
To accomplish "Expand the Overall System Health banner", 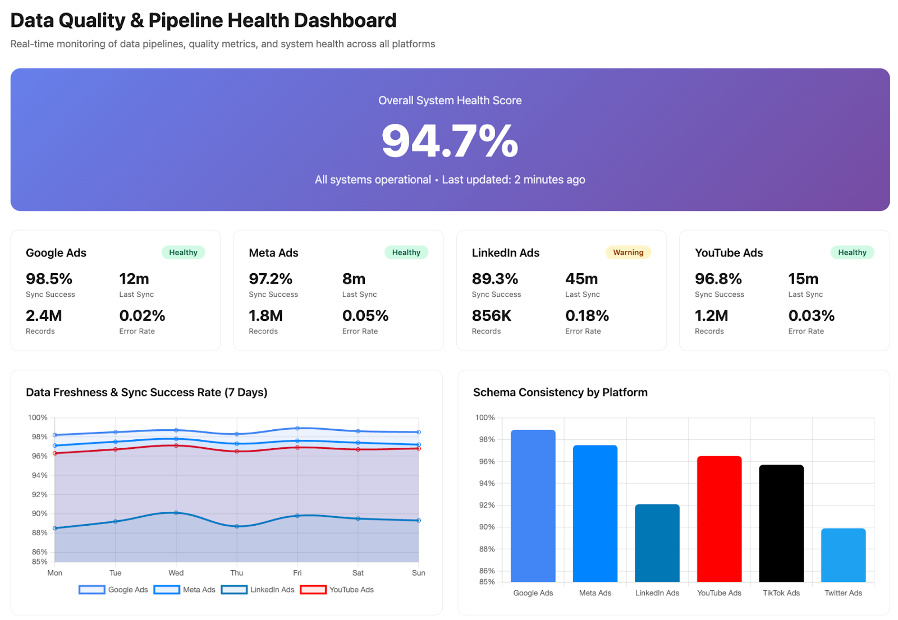I will click(449, 139).
